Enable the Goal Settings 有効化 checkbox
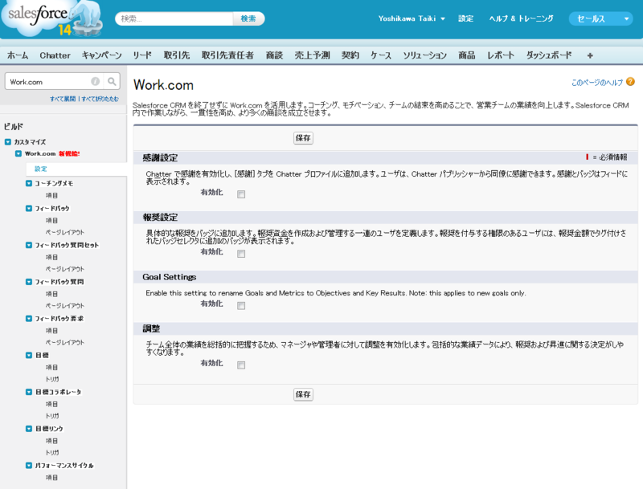The width and height of the screenshot is (643, 489). 240,305
